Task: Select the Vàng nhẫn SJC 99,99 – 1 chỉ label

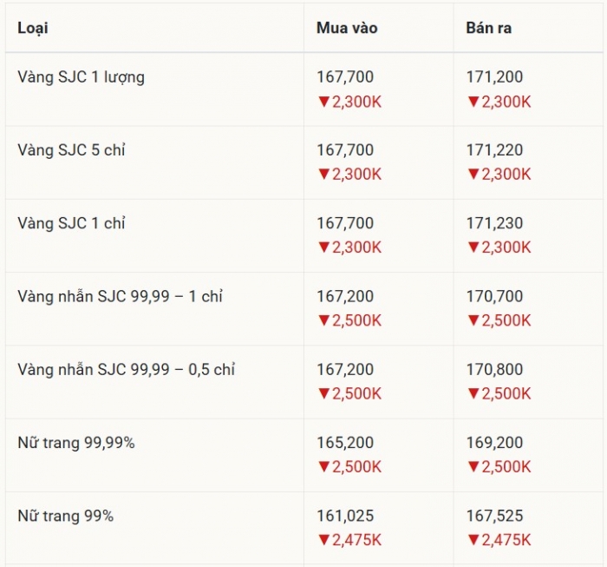Action: click(x=120, y=296)
